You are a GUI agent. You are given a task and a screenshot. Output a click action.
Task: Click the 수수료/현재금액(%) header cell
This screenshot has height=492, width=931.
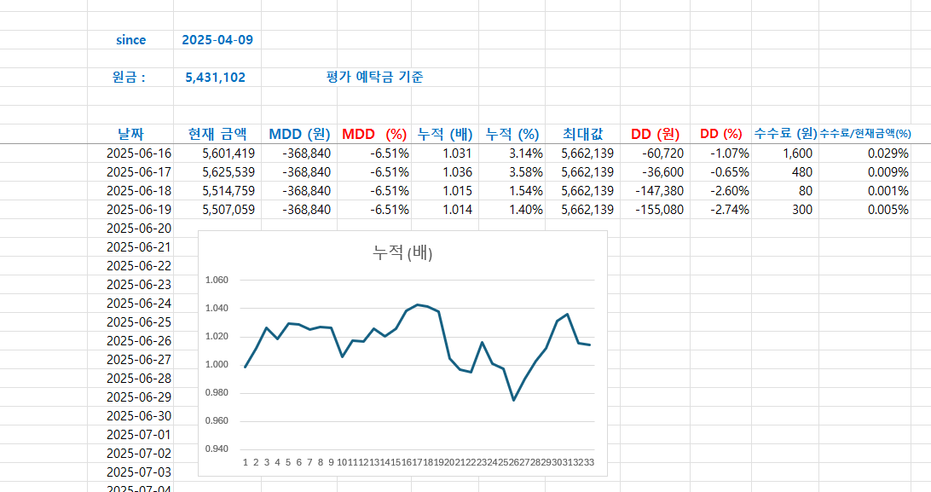[x=865, y=134]
